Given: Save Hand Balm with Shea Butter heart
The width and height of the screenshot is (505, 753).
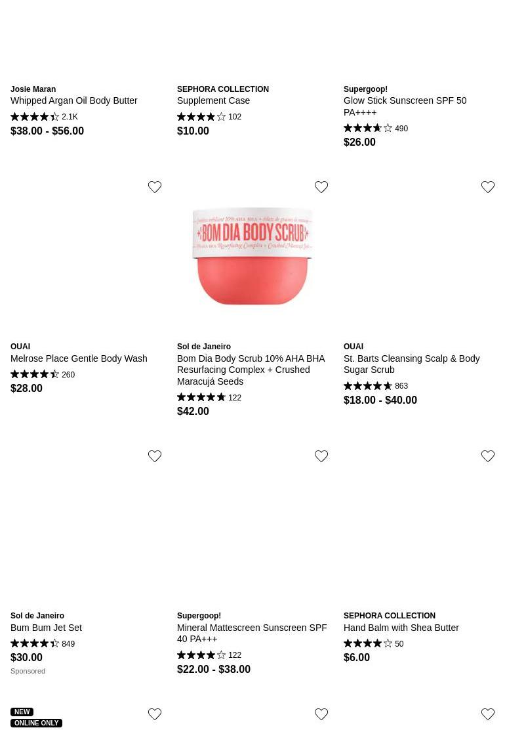Looking at the screenshot, I should coord(488,456).
